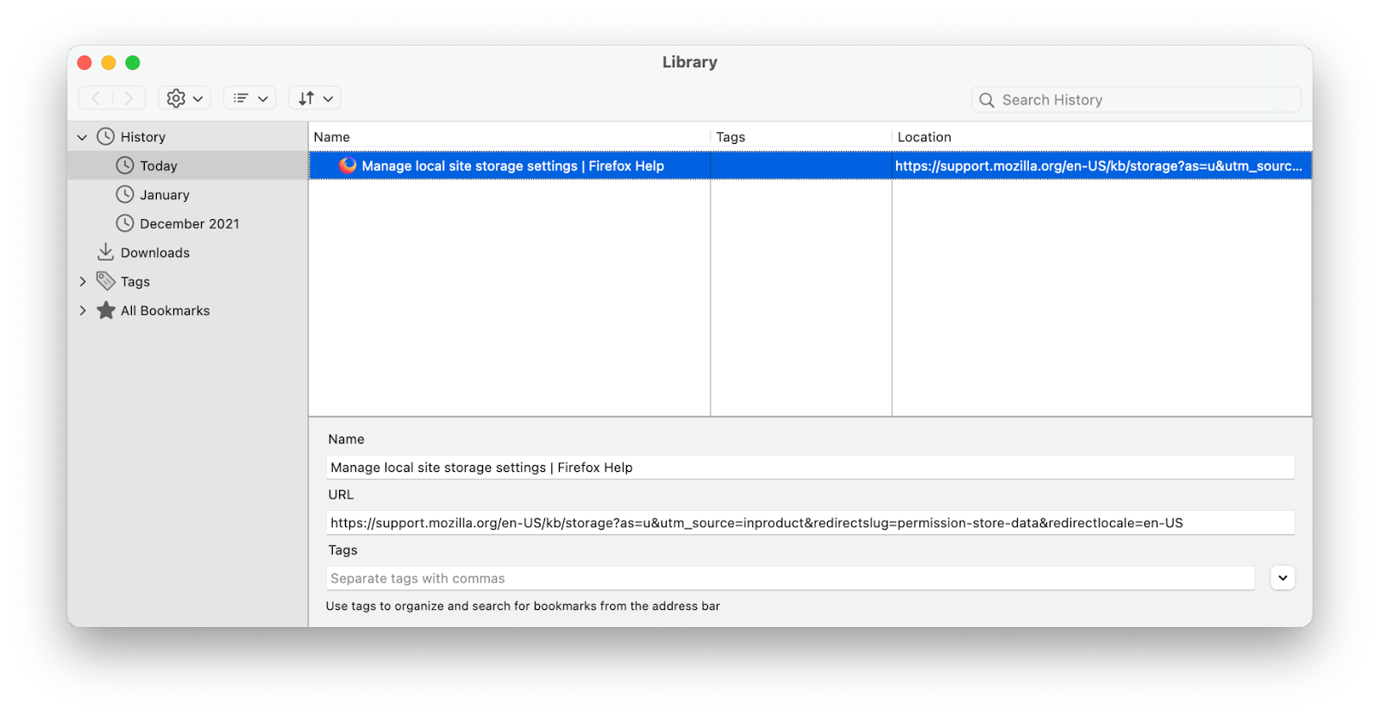Click the All Bookmarks star icon
1380x716 pixels.
tap(106, 310)
